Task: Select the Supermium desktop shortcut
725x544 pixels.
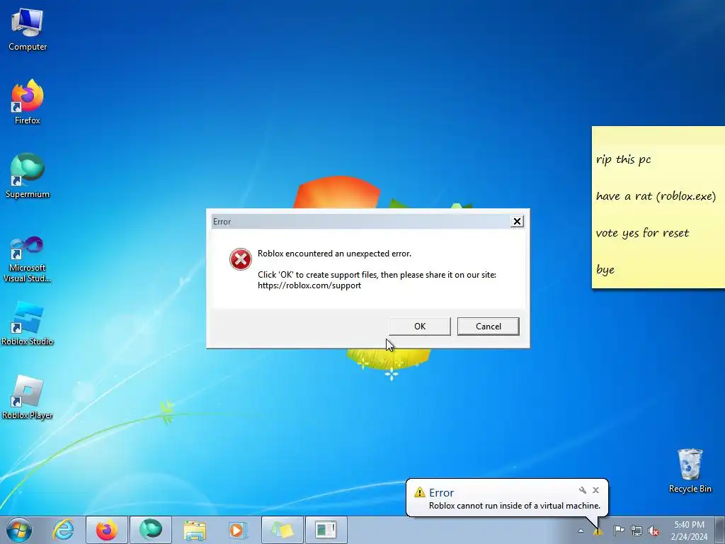Action: click(x=28, y=176)
